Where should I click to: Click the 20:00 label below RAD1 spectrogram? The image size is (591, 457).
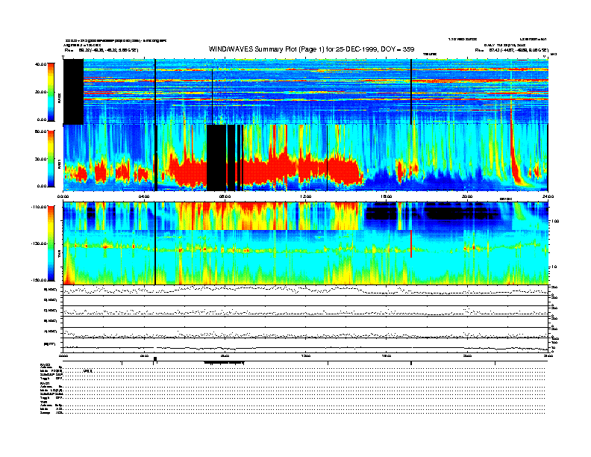pos(467,196)
